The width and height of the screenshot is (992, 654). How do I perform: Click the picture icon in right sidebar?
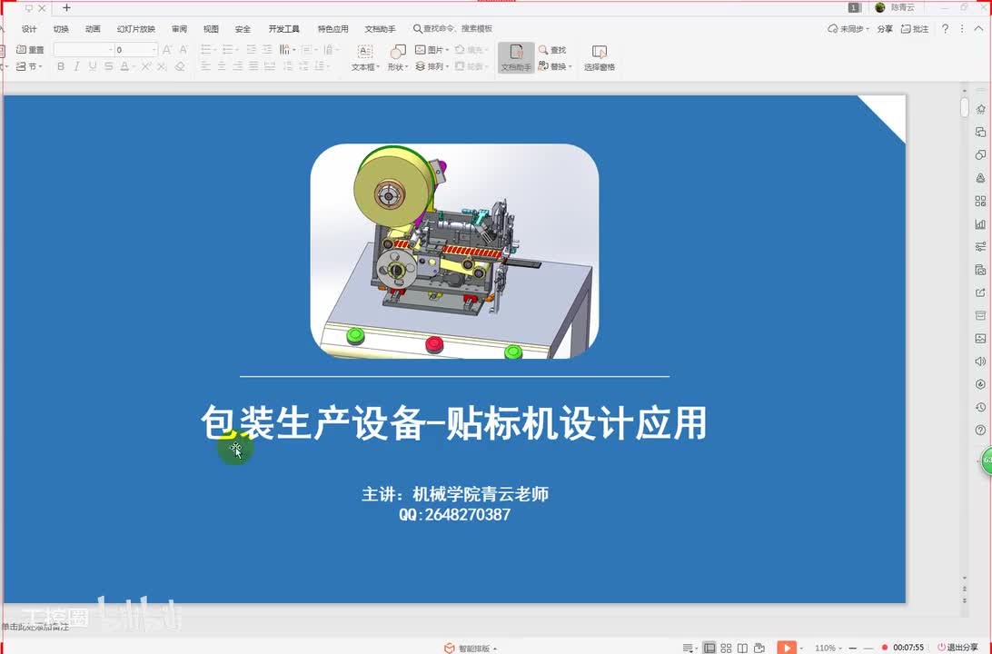[x=980, y=339]
